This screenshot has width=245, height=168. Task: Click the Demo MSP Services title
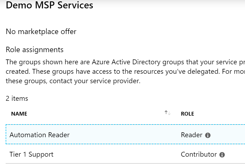click(x=49, y=5)
